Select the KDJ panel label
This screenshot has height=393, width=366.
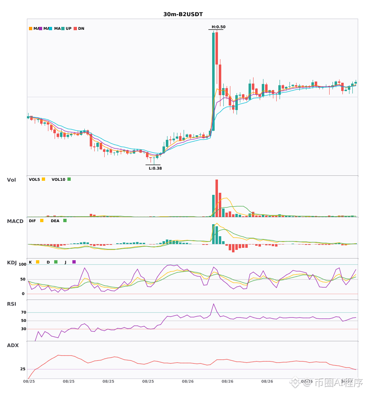click(12, 263)
